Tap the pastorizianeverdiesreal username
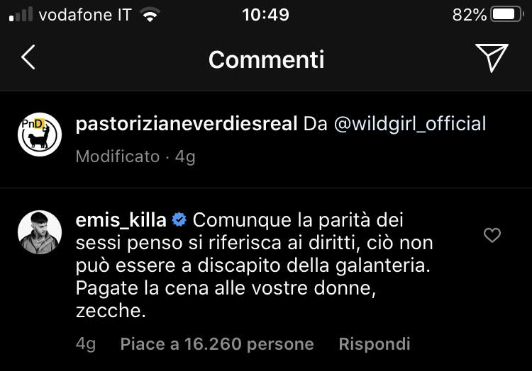Screen dimensions: 532x371 click(186, 124)
